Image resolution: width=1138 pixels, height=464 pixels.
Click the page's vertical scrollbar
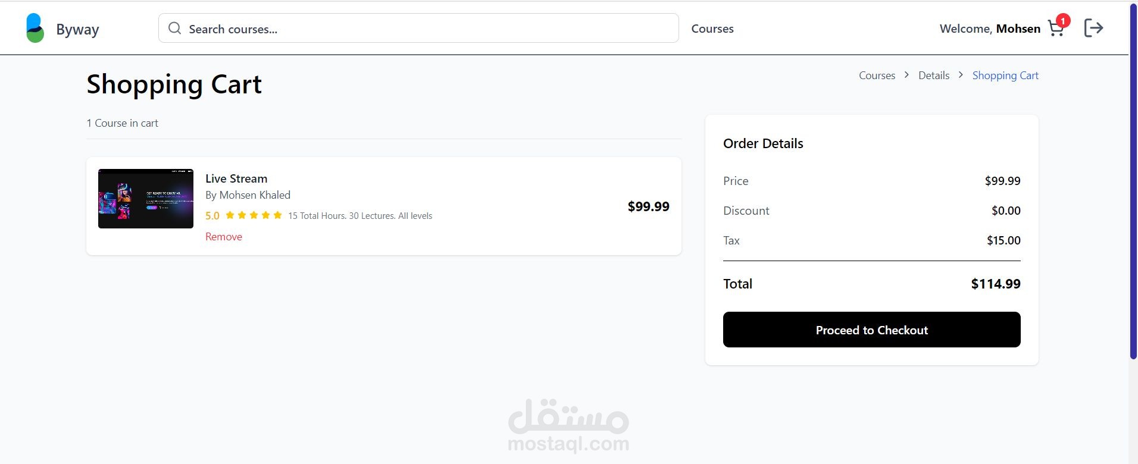[x=1133, y=178]
